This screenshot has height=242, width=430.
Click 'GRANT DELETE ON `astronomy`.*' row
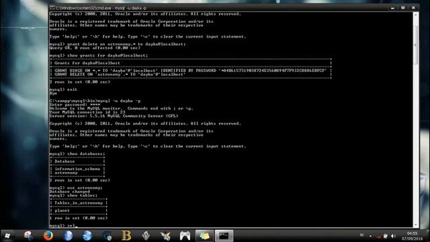(x=120, y=75)
